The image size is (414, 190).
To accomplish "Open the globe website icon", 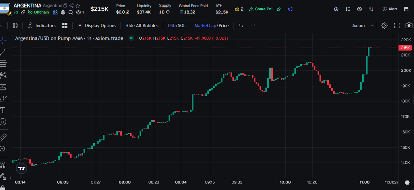I will (x=63, y=12).
